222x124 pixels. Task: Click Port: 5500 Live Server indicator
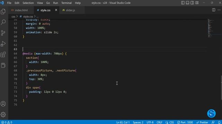[185, 122]
